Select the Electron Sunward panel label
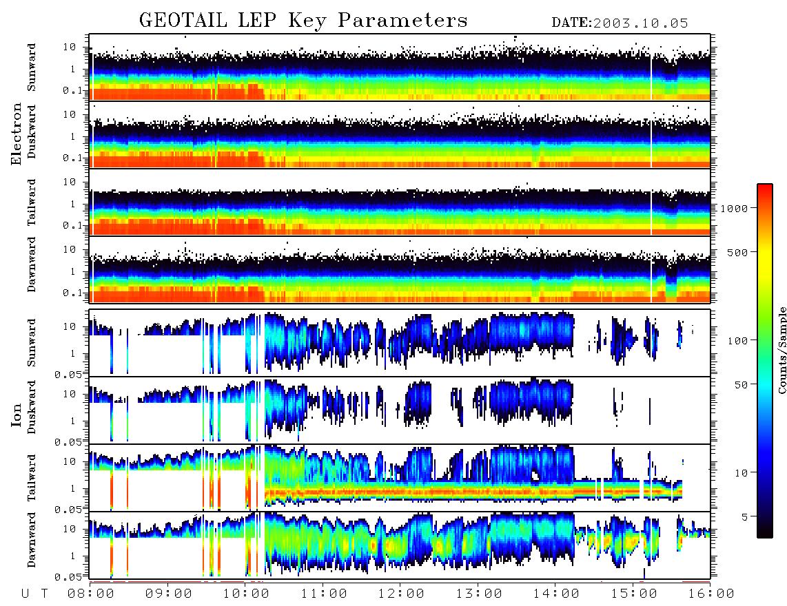This screenshot has width=787, height=606. (x=32, y=67)
